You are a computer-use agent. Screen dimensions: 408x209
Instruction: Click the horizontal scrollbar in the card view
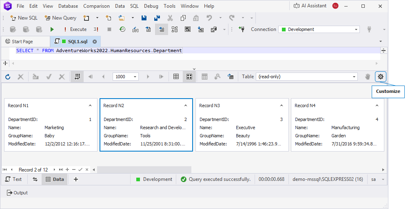pos(144,169)
